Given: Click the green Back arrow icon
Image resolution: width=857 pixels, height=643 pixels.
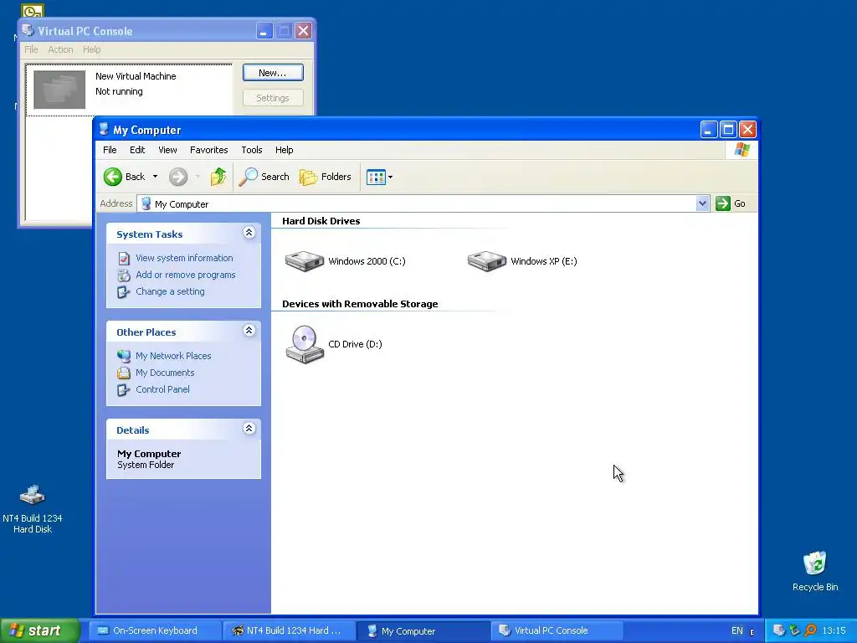Looking at the screenshot, I should tap(113, 177).
